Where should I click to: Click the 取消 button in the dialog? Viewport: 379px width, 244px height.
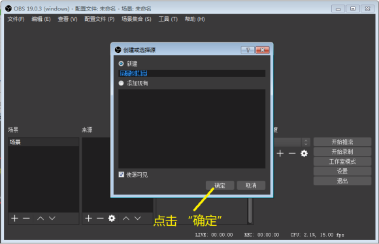coord(251,185)
